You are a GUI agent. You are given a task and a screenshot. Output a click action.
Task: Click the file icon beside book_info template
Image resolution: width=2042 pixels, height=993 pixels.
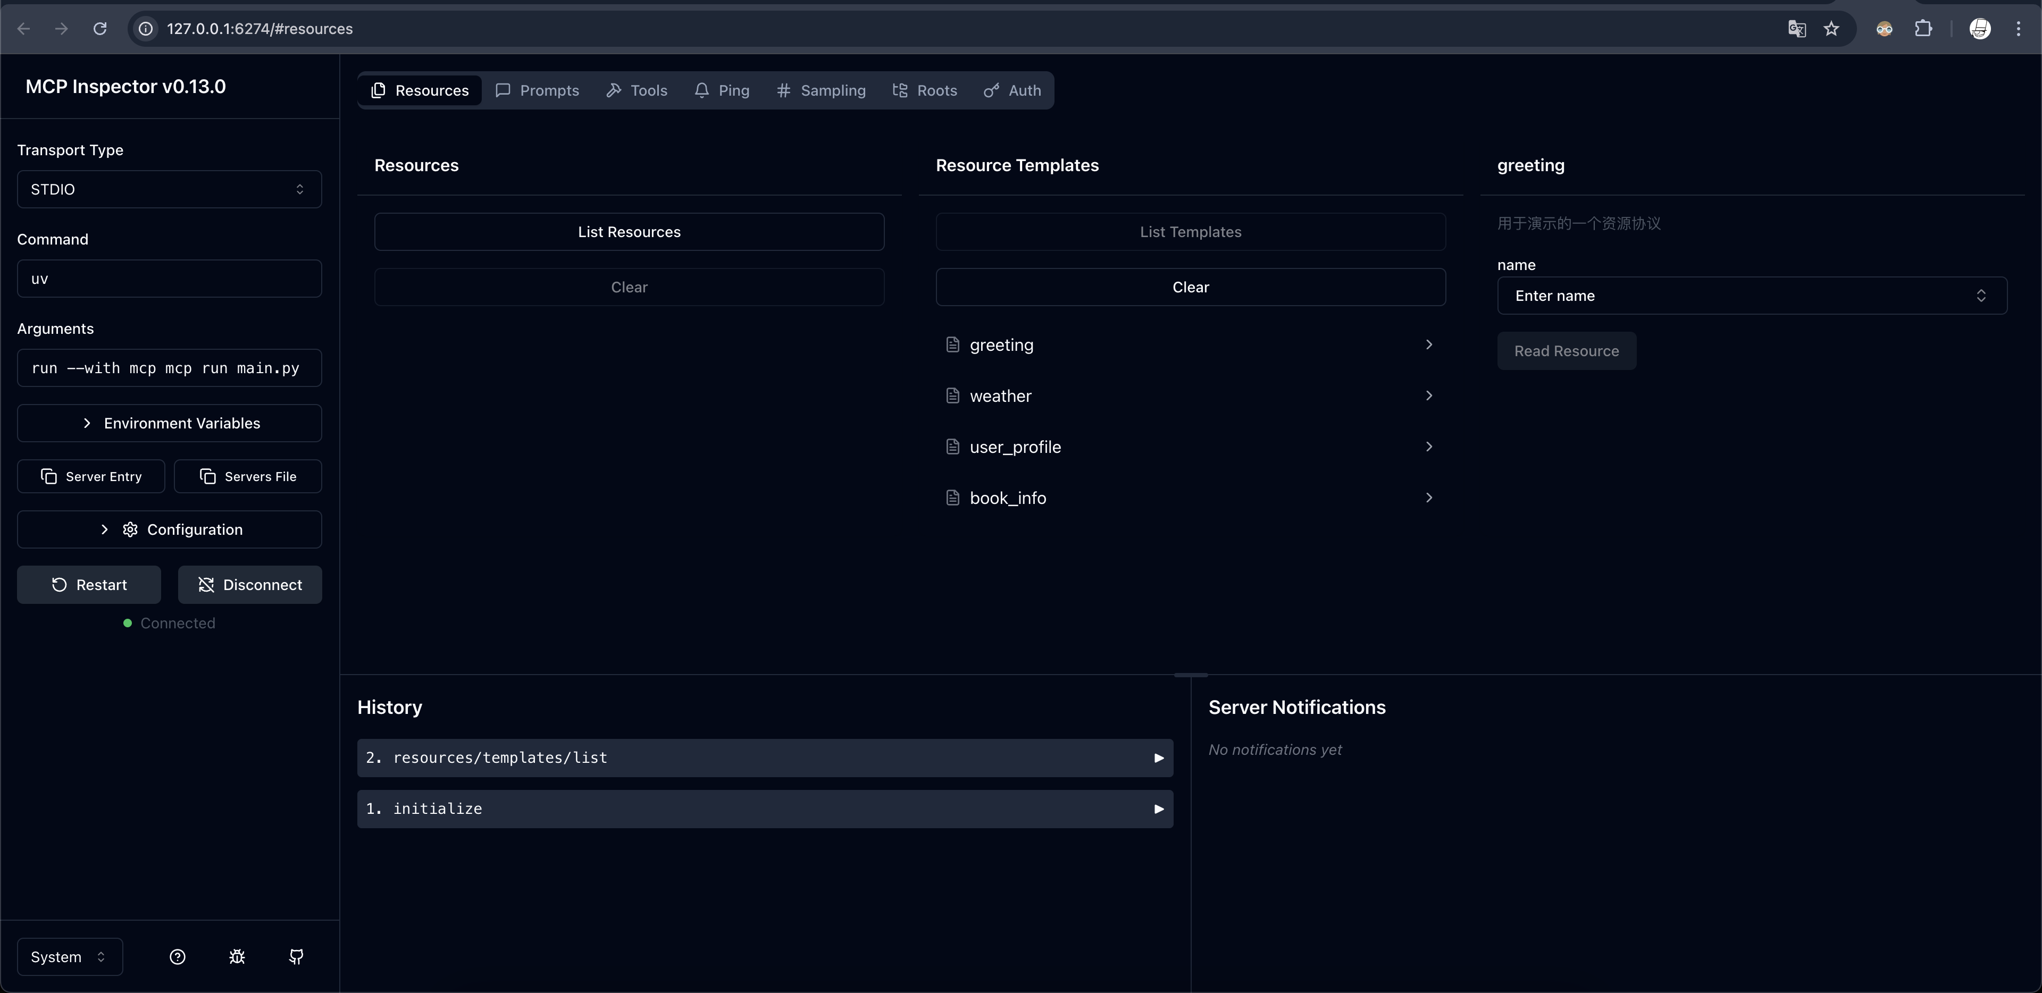(x=953, y=497)
